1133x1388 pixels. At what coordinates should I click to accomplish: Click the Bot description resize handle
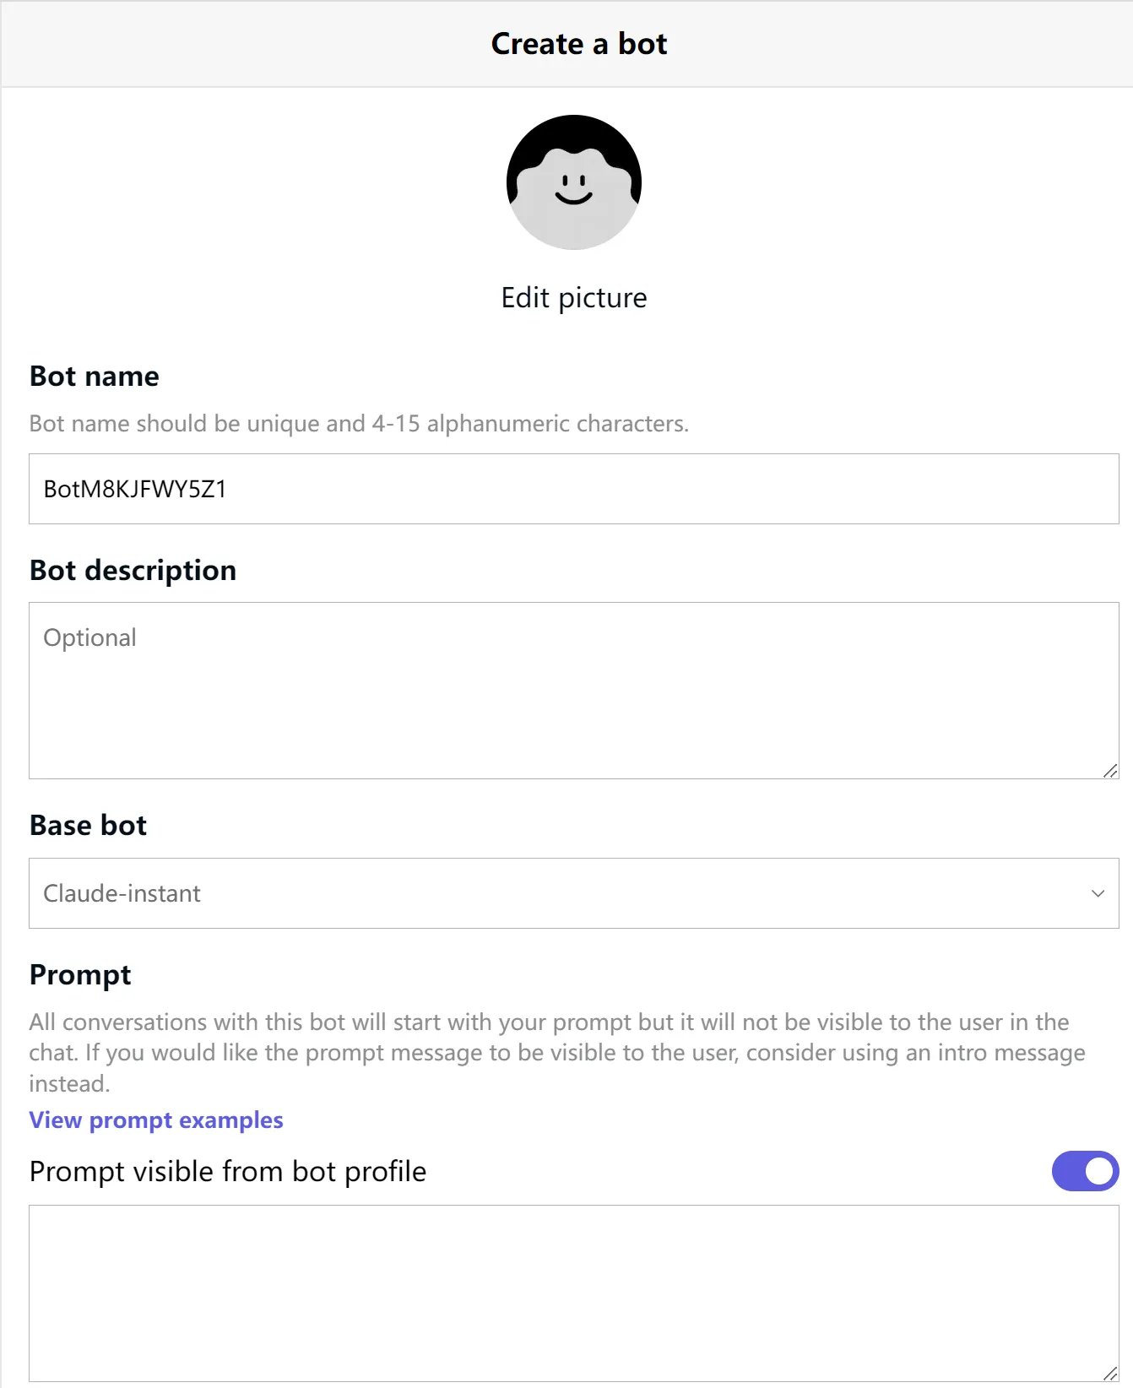click(x=1110, y=770)
